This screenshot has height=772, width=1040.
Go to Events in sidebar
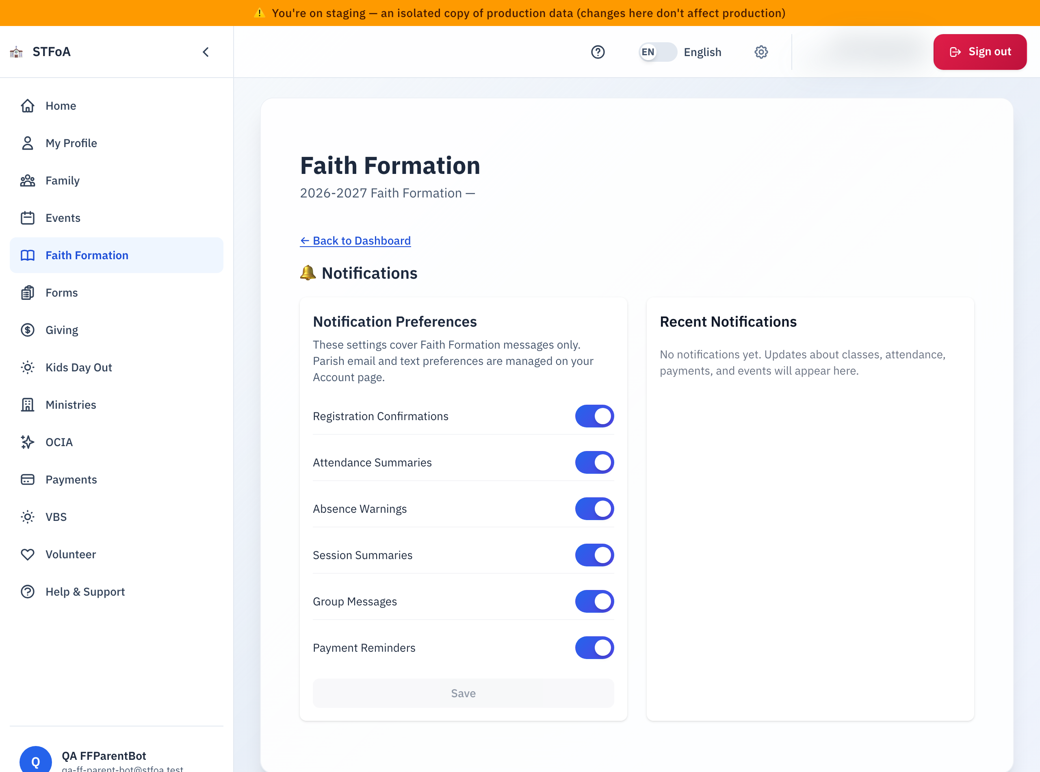(116, 218)
